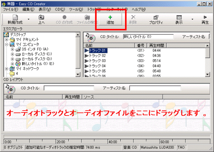Open the 編集(E) menu
The height and width of the screenshot is (152, 214).
28,9
